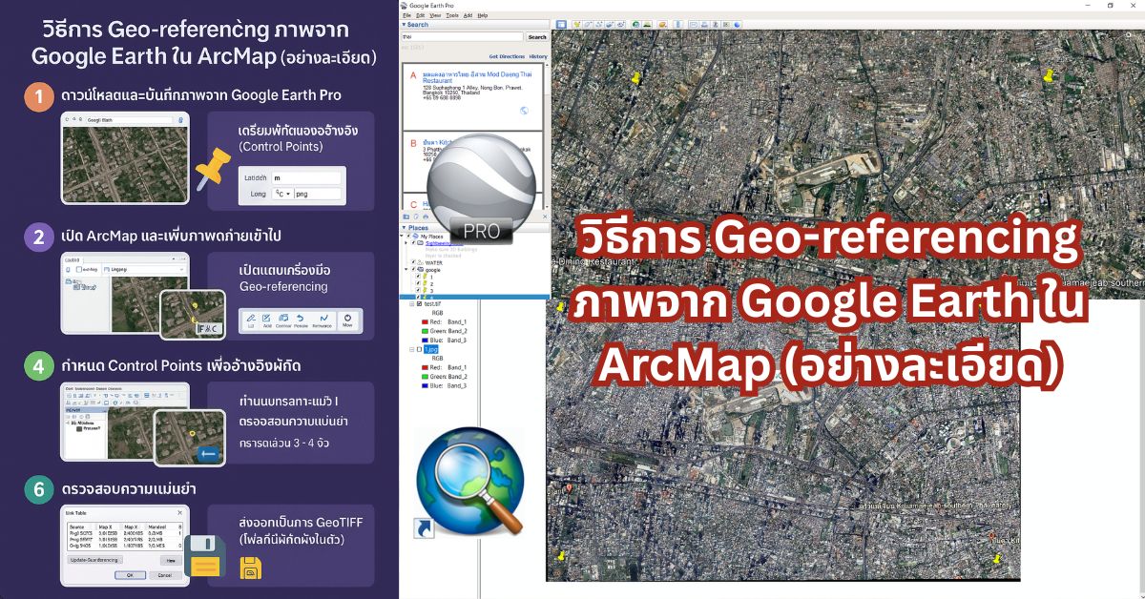
Task: Select google folder name in Places tree
Action: pyautogui.click(x=433, y=270)
